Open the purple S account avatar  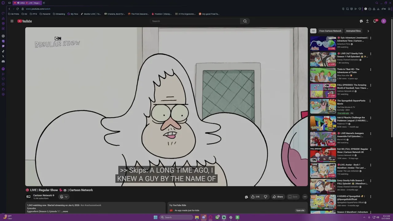[x=383, y=21]
